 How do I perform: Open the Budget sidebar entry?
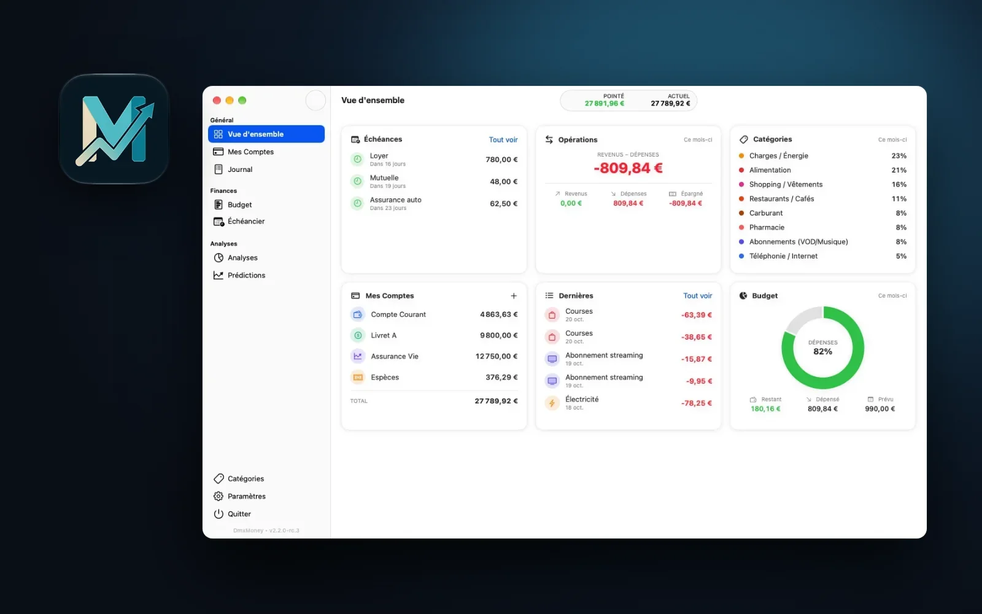tap(266, 204)
